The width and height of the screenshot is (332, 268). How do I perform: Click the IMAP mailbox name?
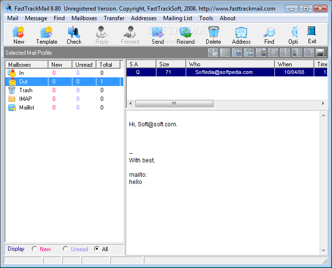click(x=25, y=99)
